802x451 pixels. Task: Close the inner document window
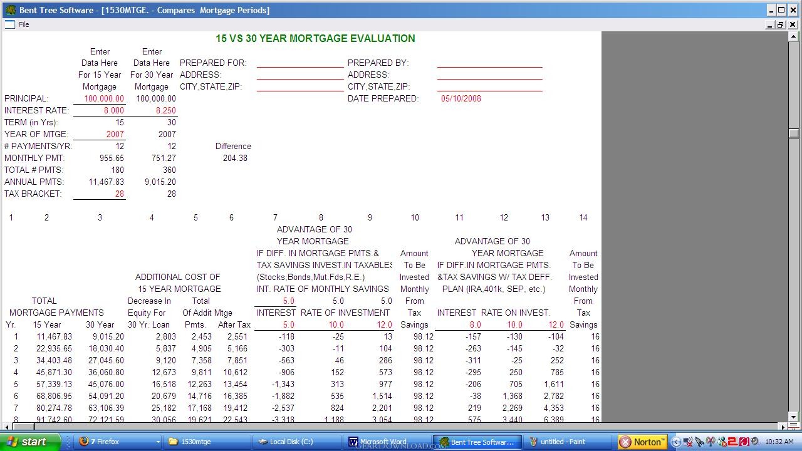pos(793,24)
